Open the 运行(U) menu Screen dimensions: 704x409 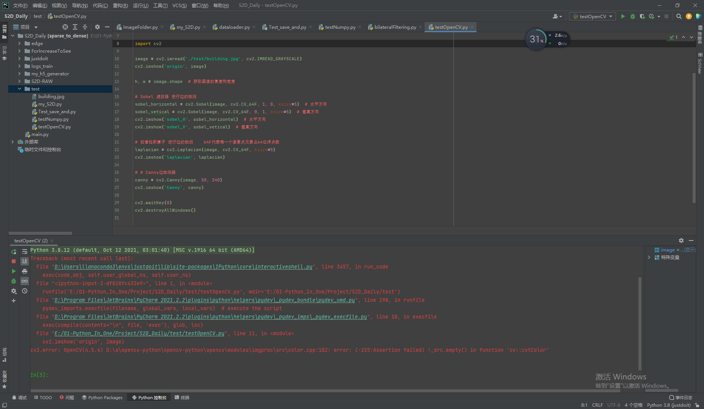click(x=141, y=5)
